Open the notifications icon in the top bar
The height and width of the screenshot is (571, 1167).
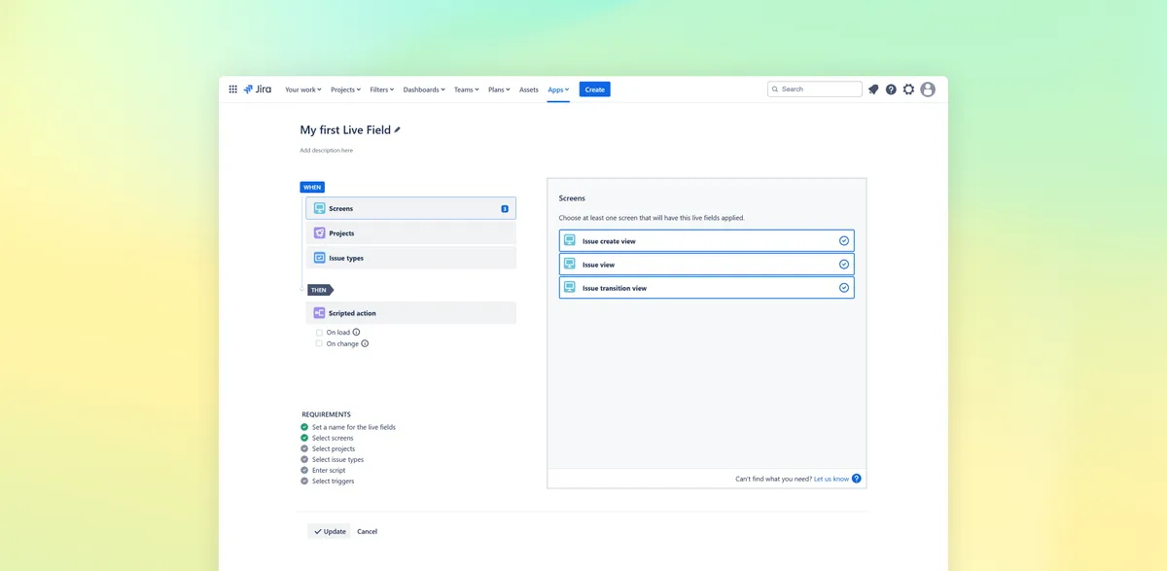pyautogui.click(x=873, y=89)
